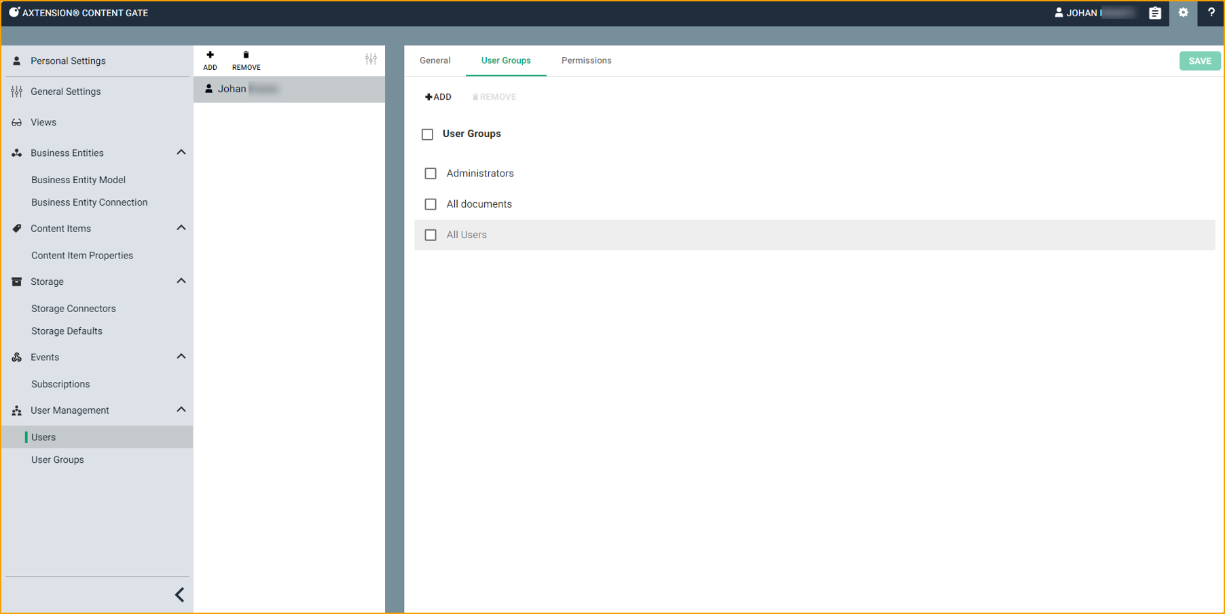
Task: Click the Storage box icon
Action: (17, 282)
